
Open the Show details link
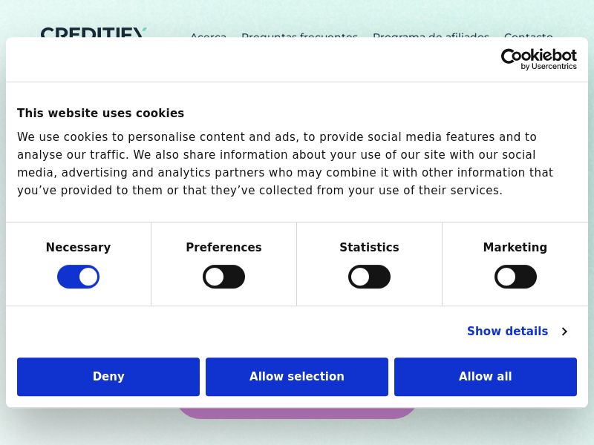[x=507, y=332]
